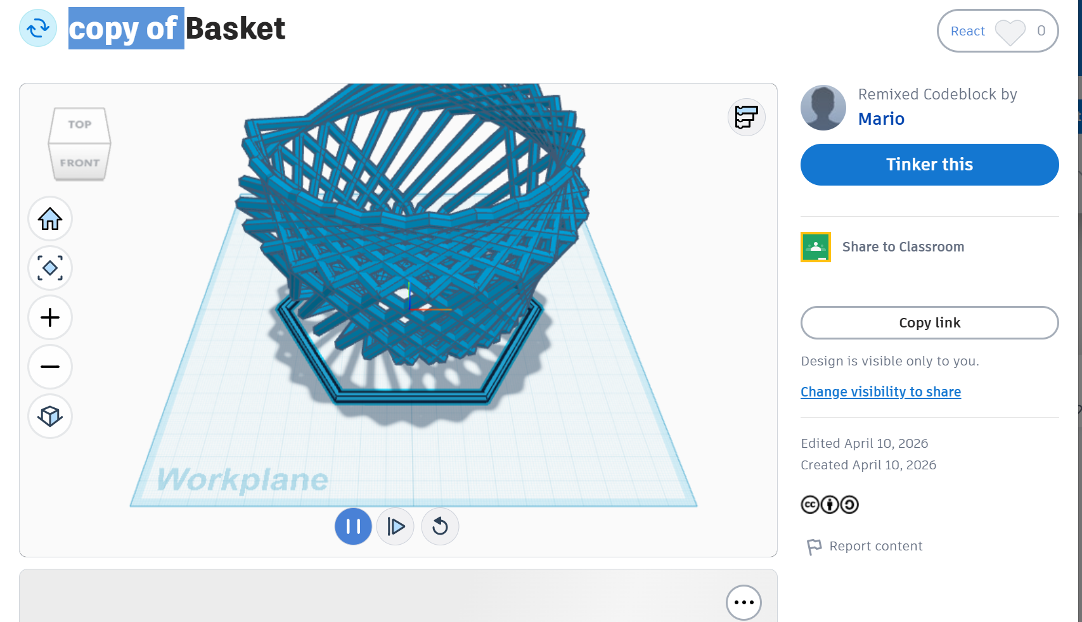The height and width of the screenshot is (622, 1082).
Task: Zoom out with the minus icon
Action: pos(50,367)
